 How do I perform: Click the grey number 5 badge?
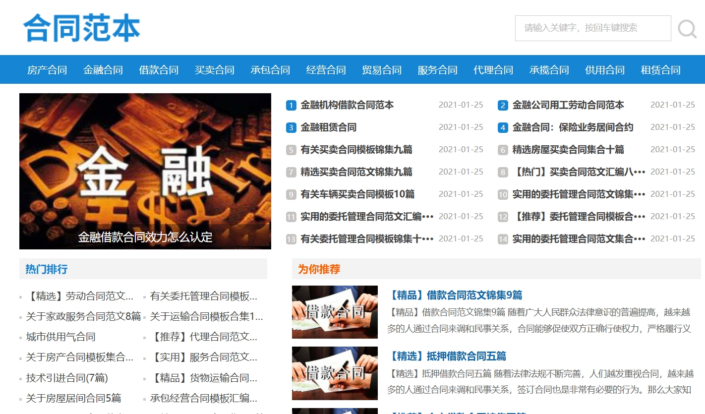tap(291, 150)
